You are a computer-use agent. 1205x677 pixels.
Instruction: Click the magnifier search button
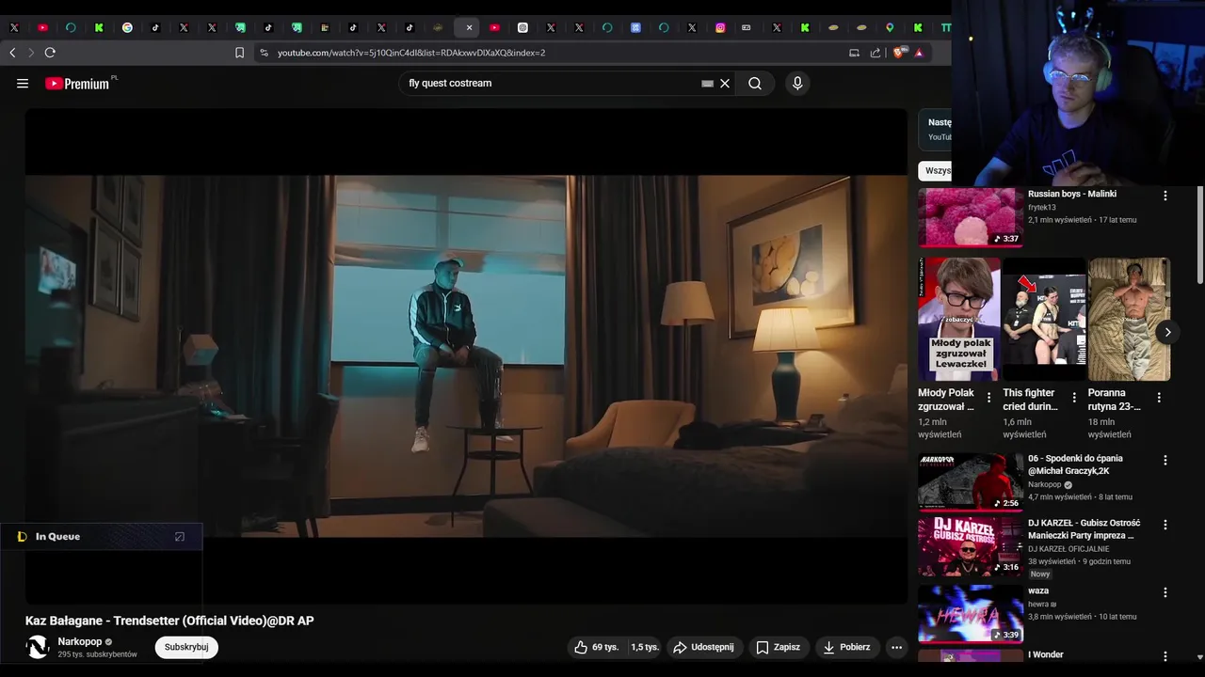pyautogui.click(x=755, y=84)
